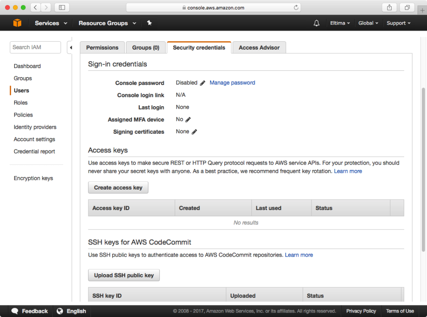The width and height of the screenshot is (427, 317).
Task: Click the Create access key button
Action: click(118, 187)
